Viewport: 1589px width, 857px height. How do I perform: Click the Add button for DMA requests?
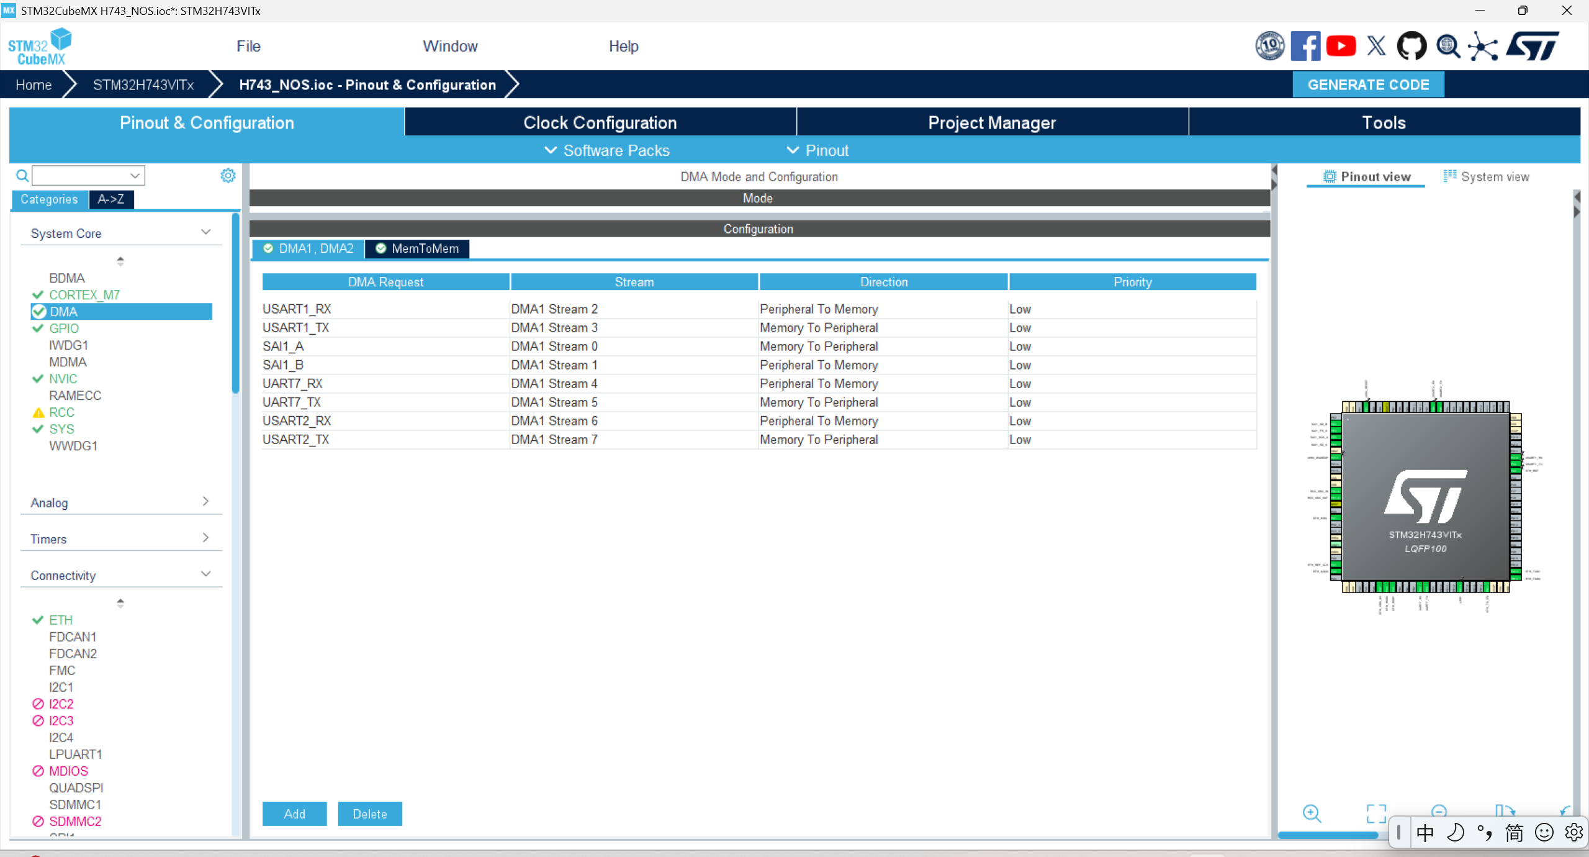pyautogui.click(x=294, y=814)
